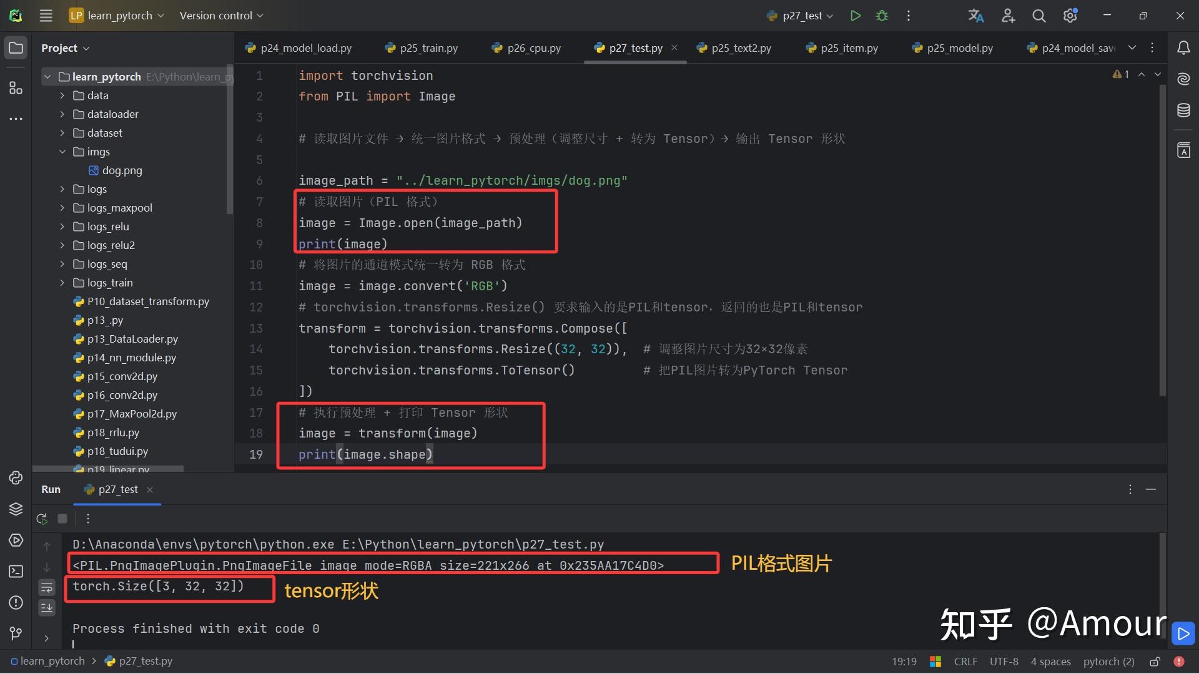Open dog.png in the project tree
This screenshot has width=1199, height=674.
pos(122,170)
